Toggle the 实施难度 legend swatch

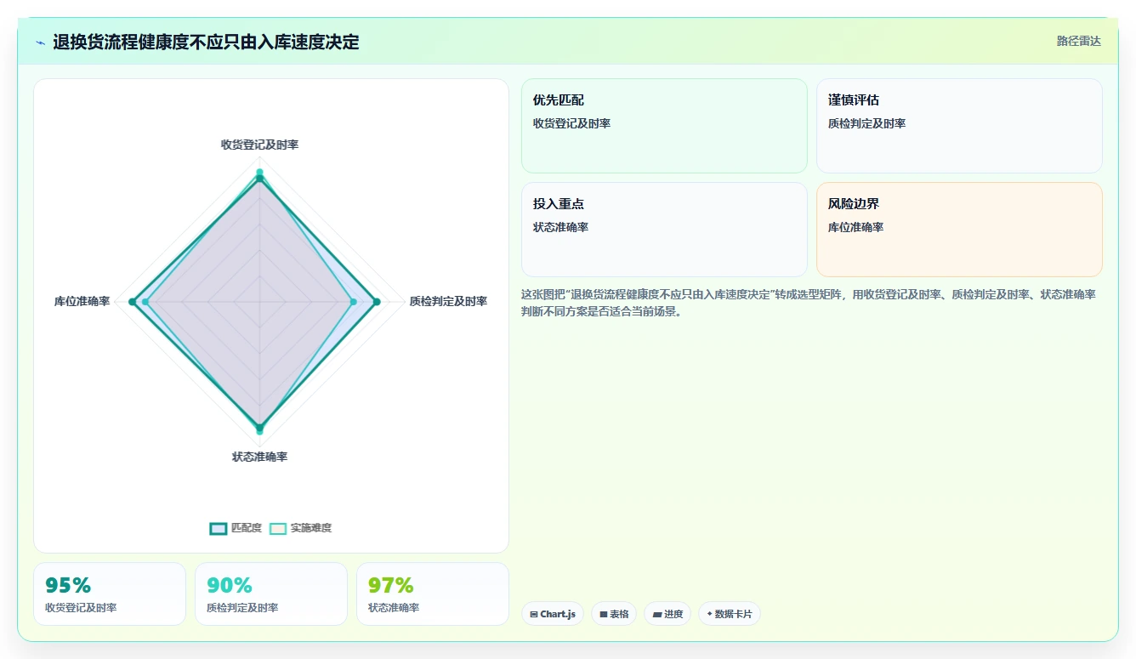278,528
